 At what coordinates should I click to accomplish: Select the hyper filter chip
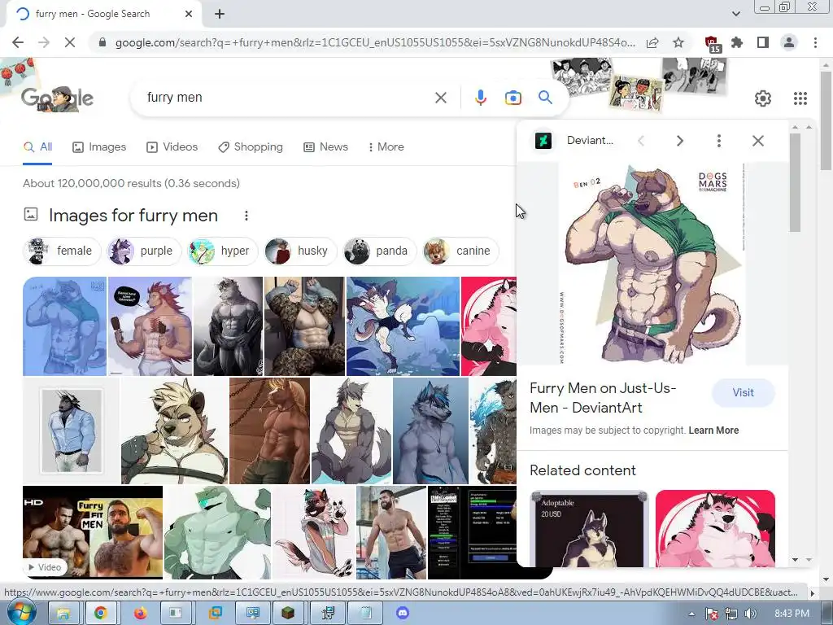(x=222, y=251)
